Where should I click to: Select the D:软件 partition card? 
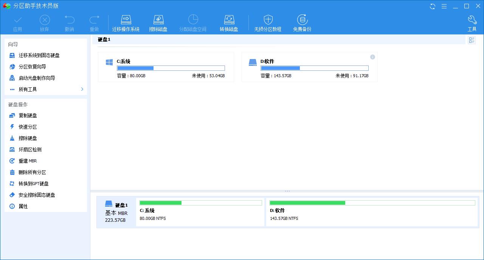tap(310, 67)
